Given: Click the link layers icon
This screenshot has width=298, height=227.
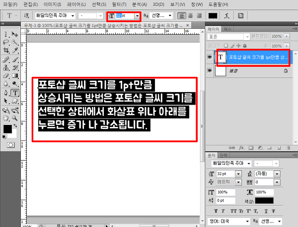Looking at the screenshot, I should click(231, 148).
